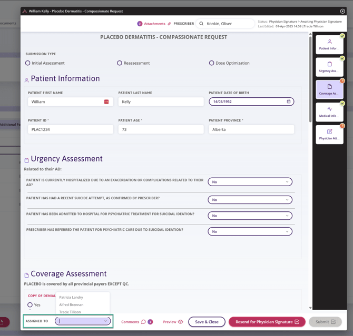Click the form scrollbar up arrow
Screen dimensions: 353x336
pyautogui.click(x=310, y=34)
